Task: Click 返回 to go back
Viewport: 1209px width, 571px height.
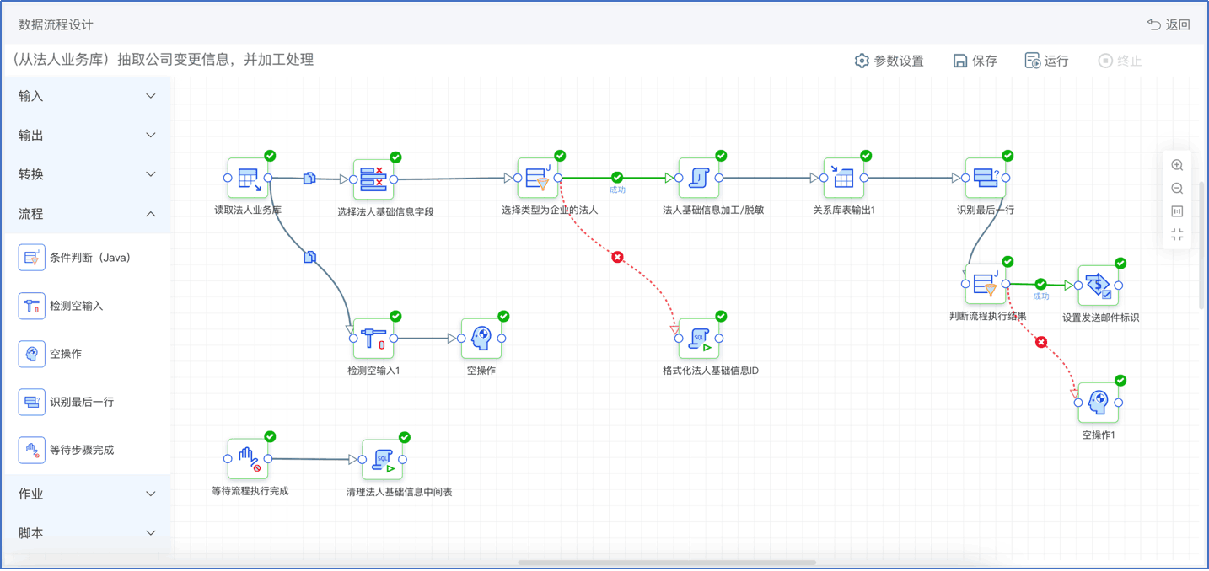Action: tap(1169, 25)
